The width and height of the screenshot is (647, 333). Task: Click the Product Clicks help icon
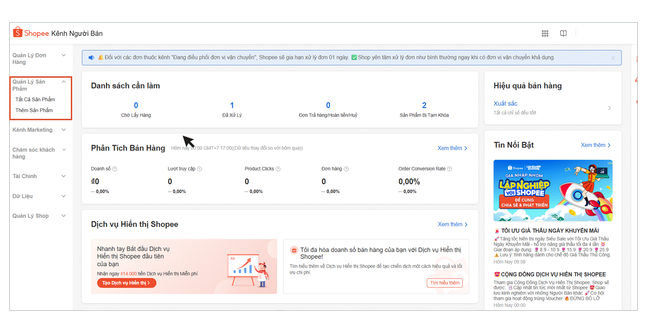[x=278, y=169]
